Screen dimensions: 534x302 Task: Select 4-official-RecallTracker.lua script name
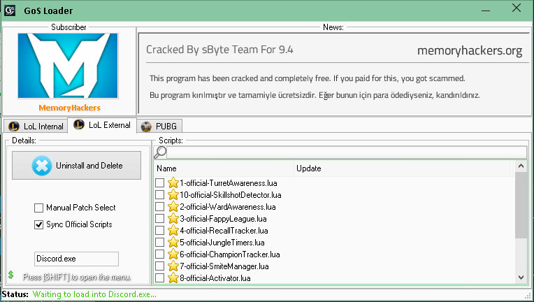(x=224, y=231)
